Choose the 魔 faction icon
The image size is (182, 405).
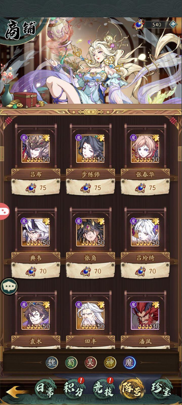pyautogui.click(x=129, y=363)
